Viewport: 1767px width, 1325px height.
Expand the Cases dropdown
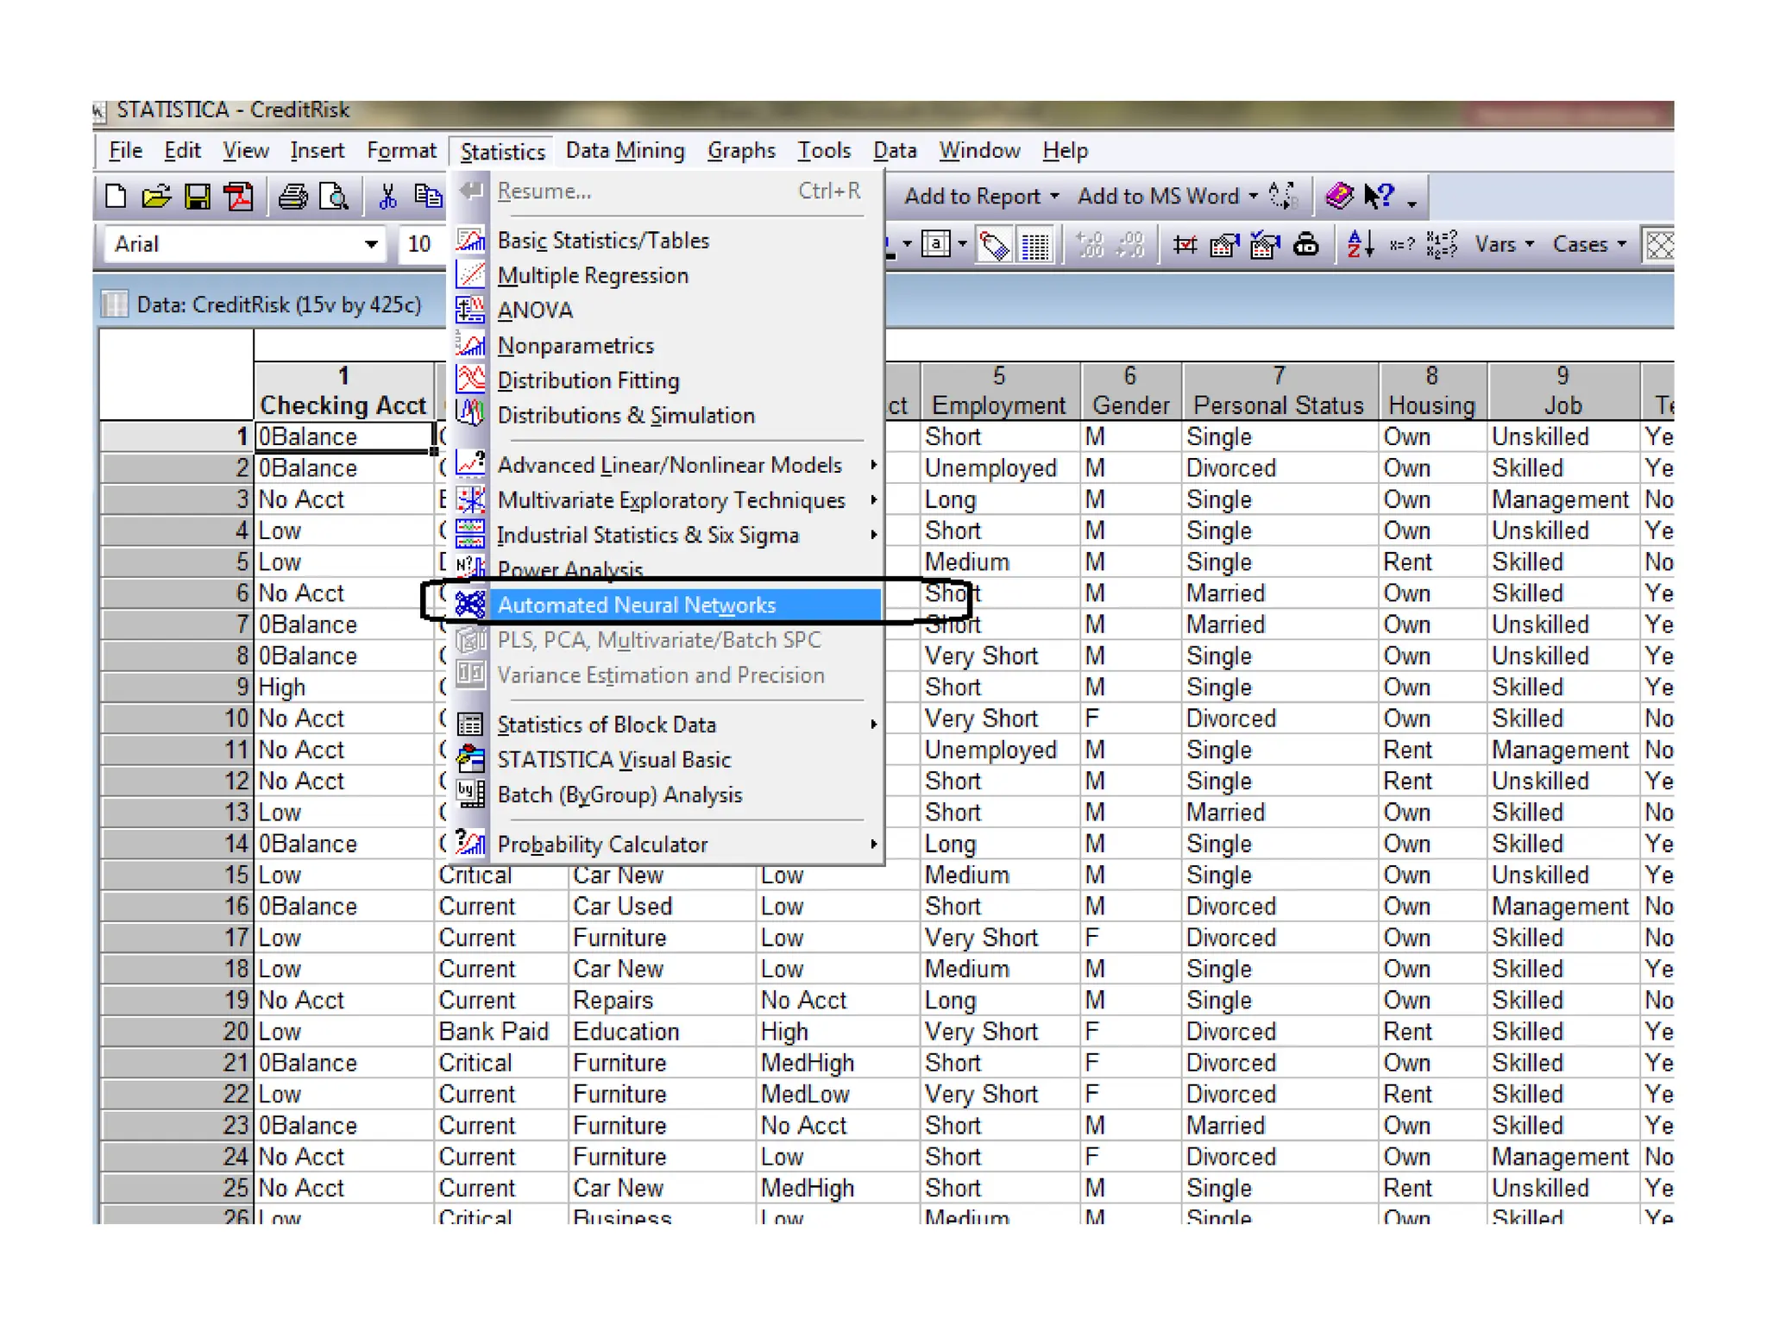point(1589,245)
